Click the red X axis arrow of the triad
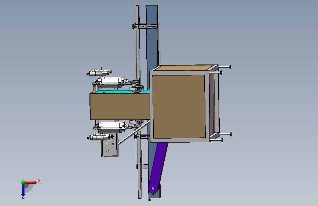The image size is (318, 206). click(x=30, y=183)
